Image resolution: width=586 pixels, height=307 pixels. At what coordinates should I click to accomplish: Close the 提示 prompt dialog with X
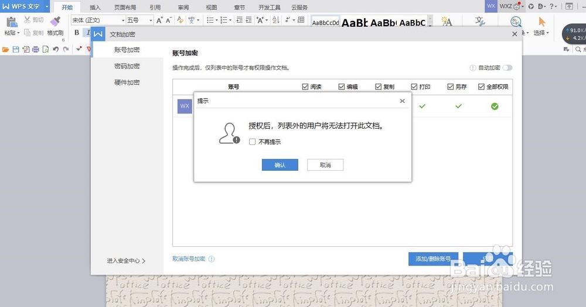pos(402,101)
